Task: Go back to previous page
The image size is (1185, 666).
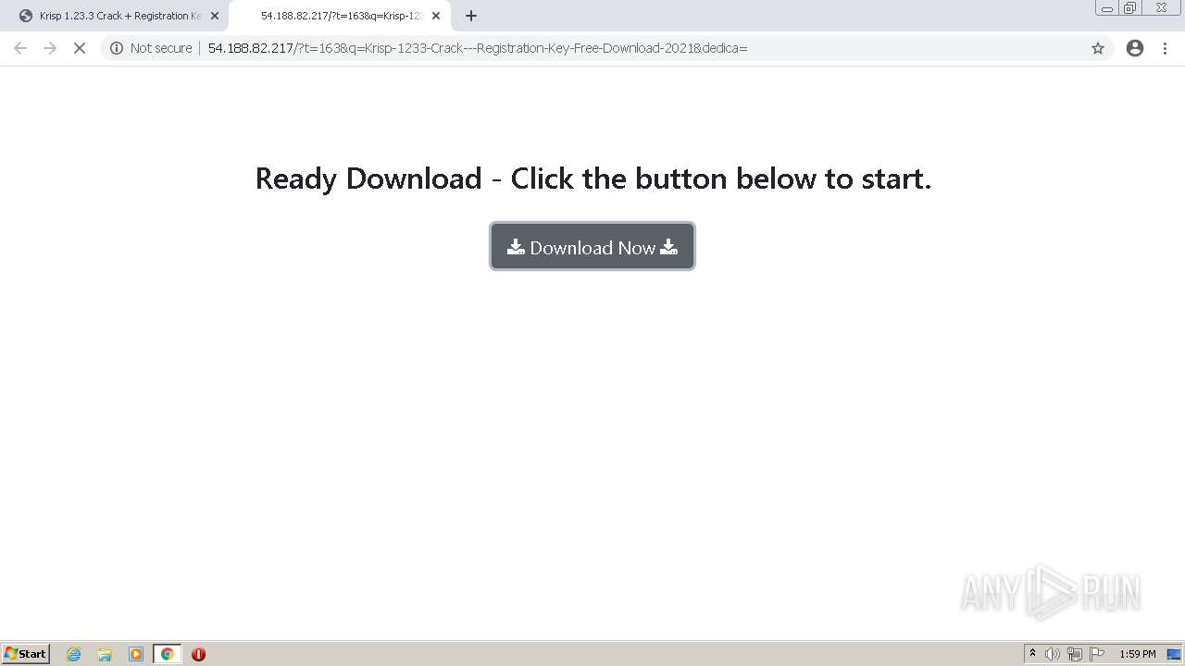Action: 20,48
